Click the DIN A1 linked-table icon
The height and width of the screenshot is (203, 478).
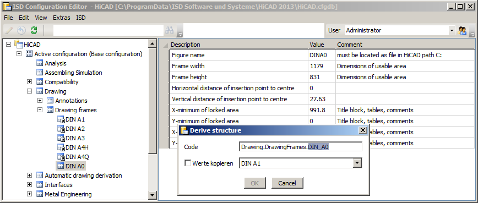coord(61,119)
